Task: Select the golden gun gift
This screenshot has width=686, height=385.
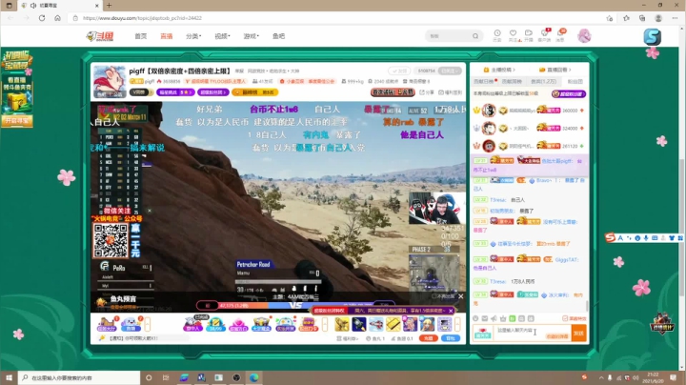Action: click(x=342, y=324)
